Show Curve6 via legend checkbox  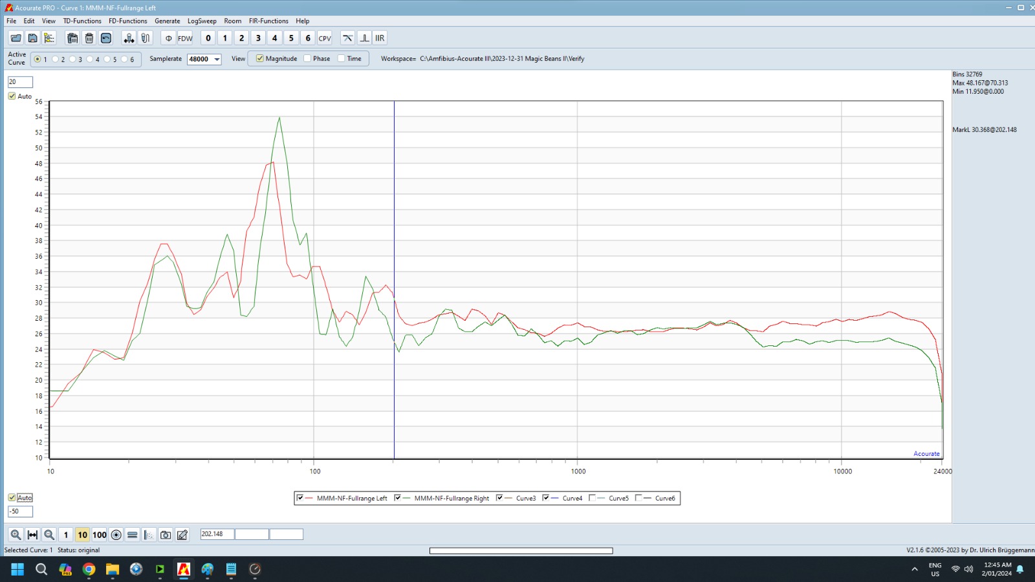click(x=638, y=498)
